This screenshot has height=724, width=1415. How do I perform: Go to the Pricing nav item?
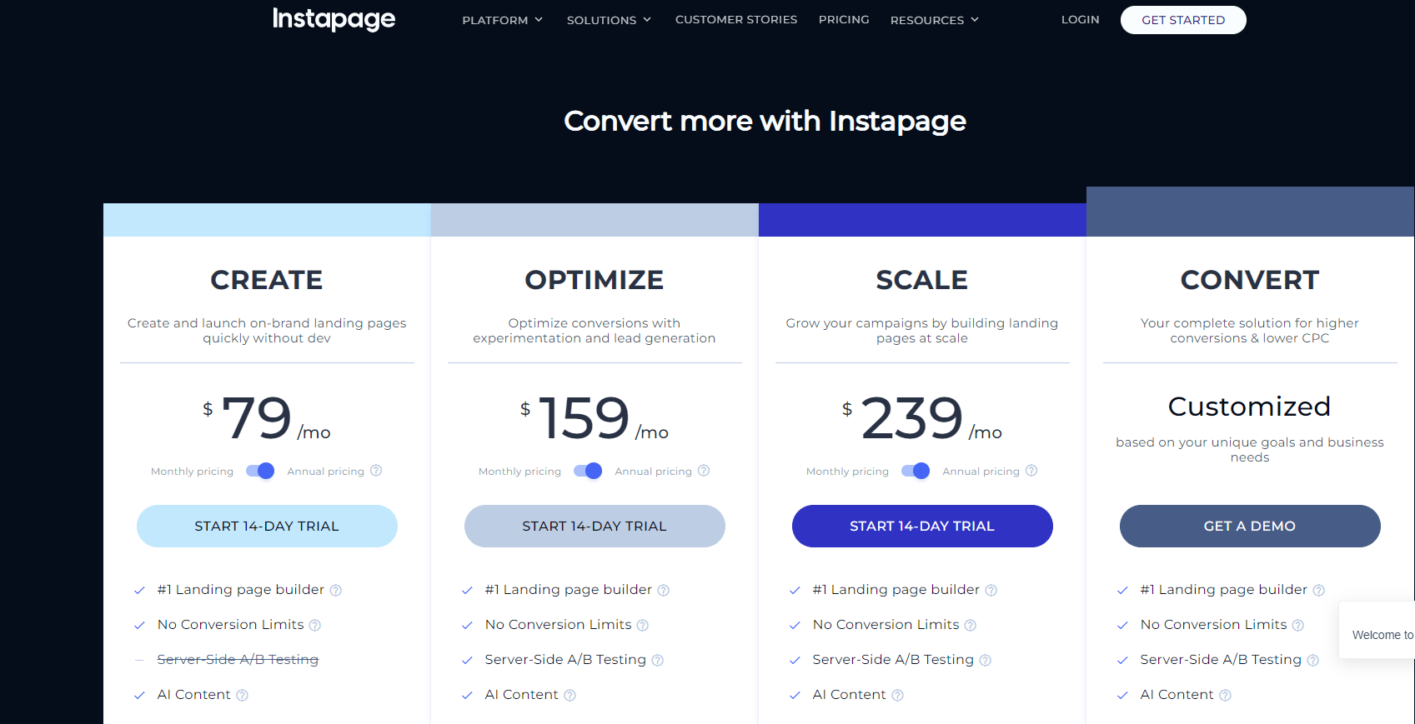tap(844, 19)
